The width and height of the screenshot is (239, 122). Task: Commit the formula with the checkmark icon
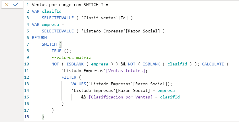[16, 5]
